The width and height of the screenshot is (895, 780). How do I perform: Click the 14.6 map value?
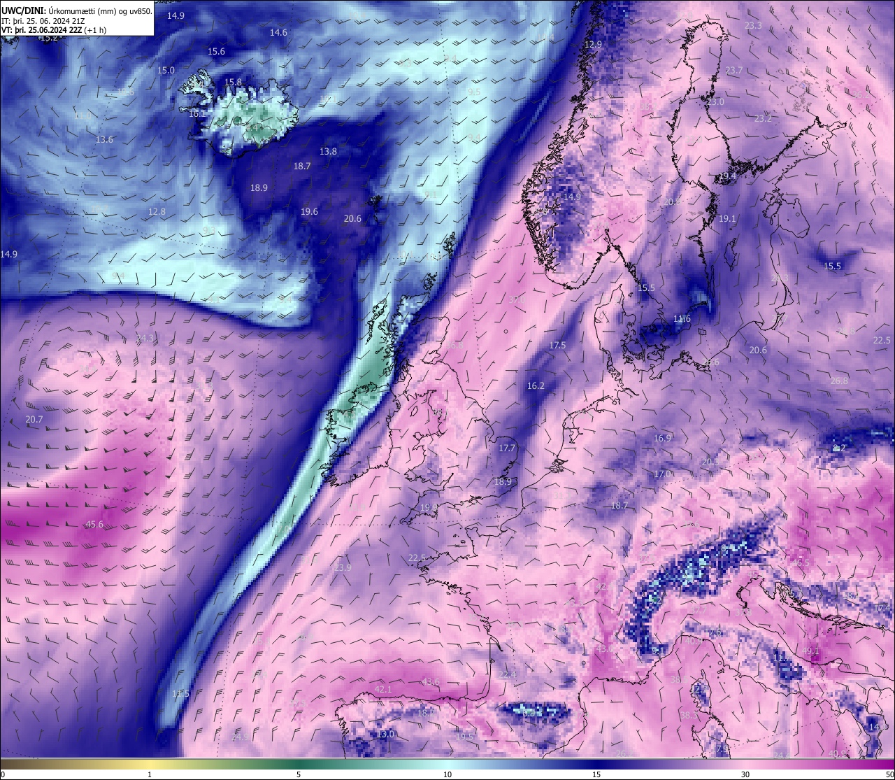coord(278,32)
